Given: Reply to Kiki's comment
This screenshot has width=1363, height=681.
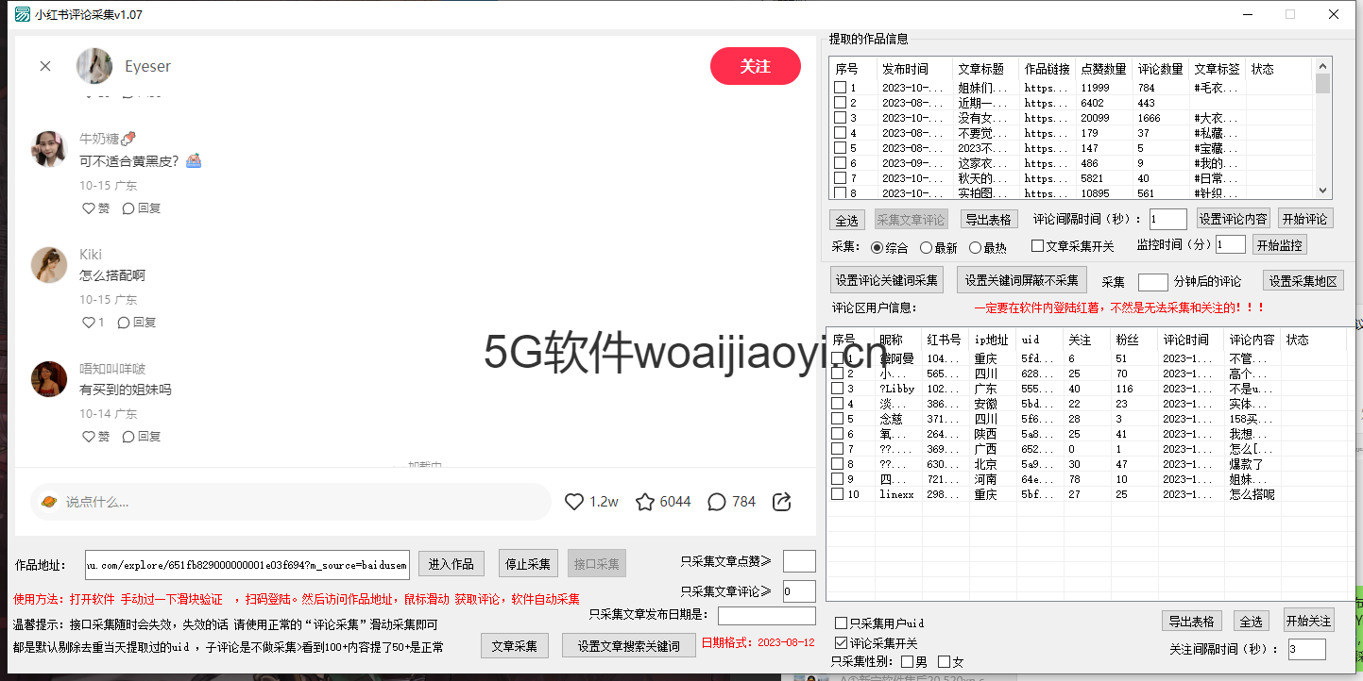Looking at the screenshot, I should [137, 323].
